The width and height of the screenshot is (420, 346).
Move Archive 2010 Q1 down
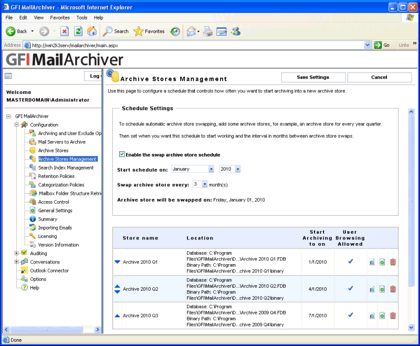(117, 262)
